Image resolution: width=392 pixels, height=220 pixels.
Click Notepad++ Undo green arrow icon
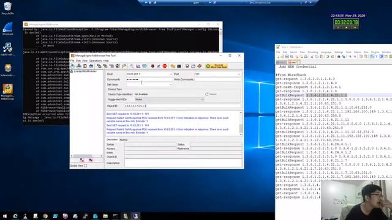click(x=328, y=57)
